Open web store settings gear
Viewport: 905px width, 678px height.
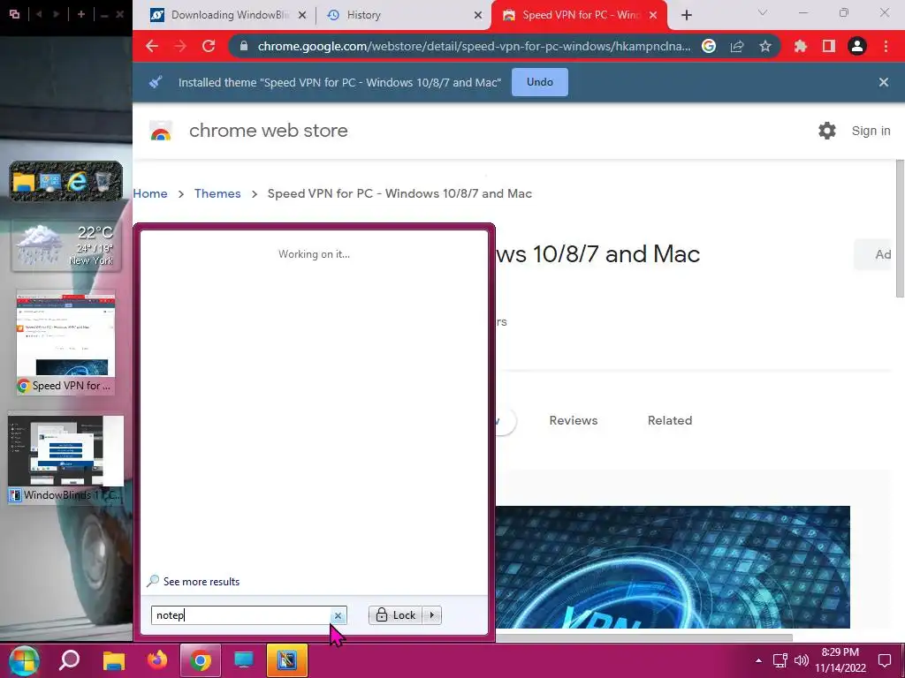(x=827, y=131)
